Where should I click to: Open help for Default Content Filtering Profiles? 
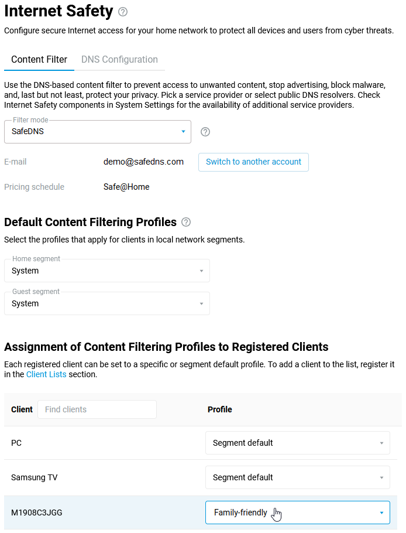tap(186, 222)
